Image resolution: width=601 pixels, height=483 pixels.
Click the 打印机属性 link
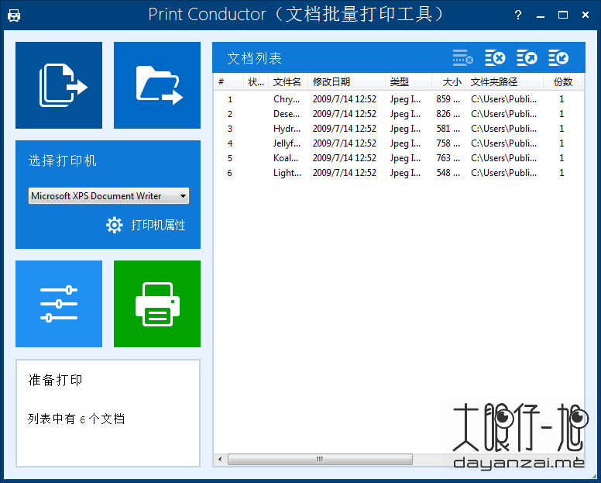click(158, 225)
